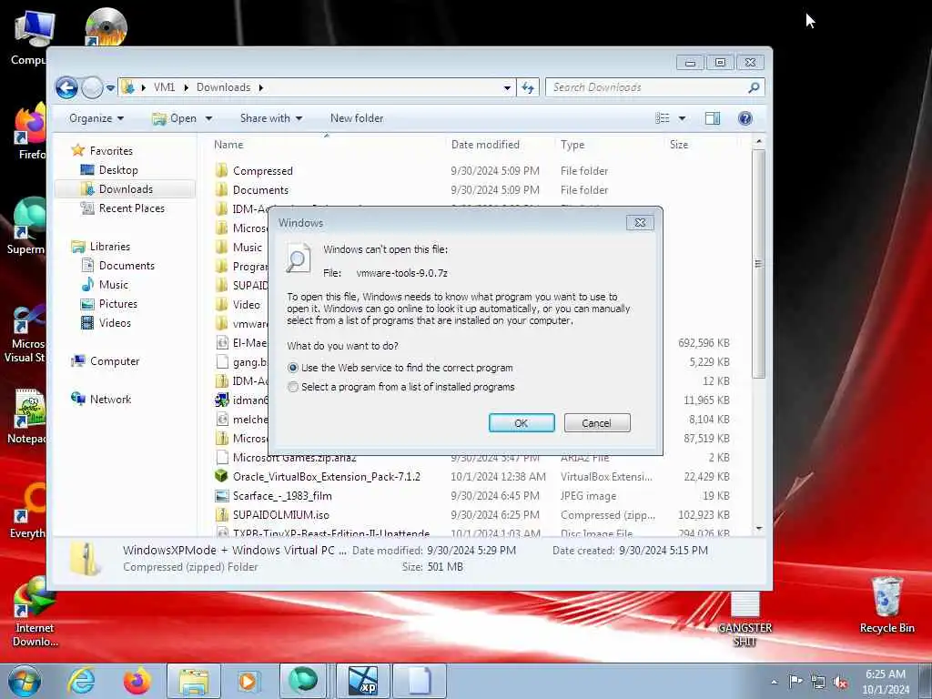The image size is (932, 699).
Task: Click VM1 in the address breadcrumb
Action: pos(164,87)
